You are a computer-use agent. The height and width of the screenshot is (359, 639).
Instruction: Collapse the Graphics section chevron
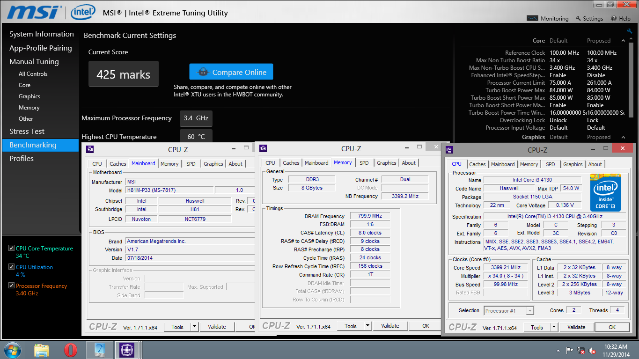pos(623,137)
